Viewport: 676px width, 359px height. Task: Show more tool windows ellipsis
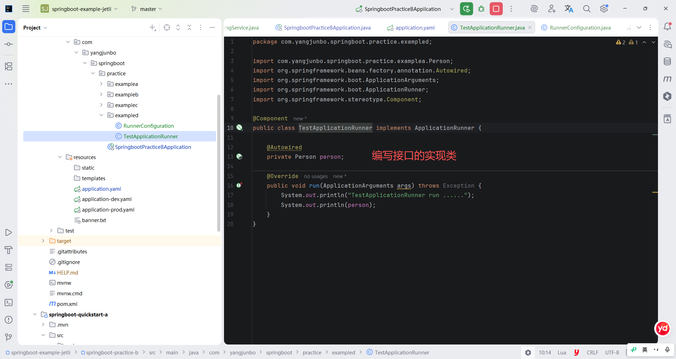(9, 84)
